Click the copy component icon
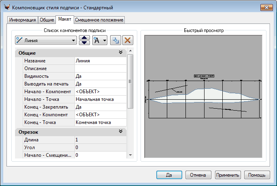This screenshot has height=186, width=277. (115, 41)
